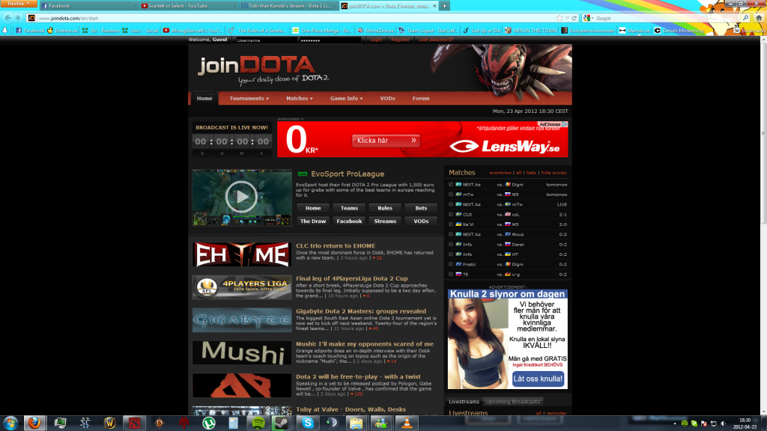Play the EvoSport ProLeague stream video
The height and width of the screenshot is (431, 767).
click(x=242, y=198)
